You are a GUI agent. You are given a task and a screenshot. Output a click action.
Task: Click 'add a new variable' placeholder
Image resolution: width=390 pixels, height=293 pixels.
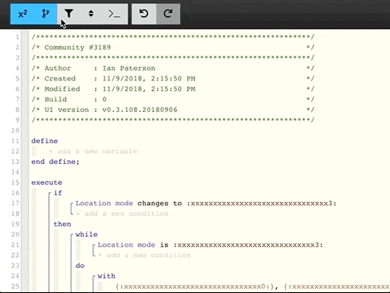(x=93, y=151)
